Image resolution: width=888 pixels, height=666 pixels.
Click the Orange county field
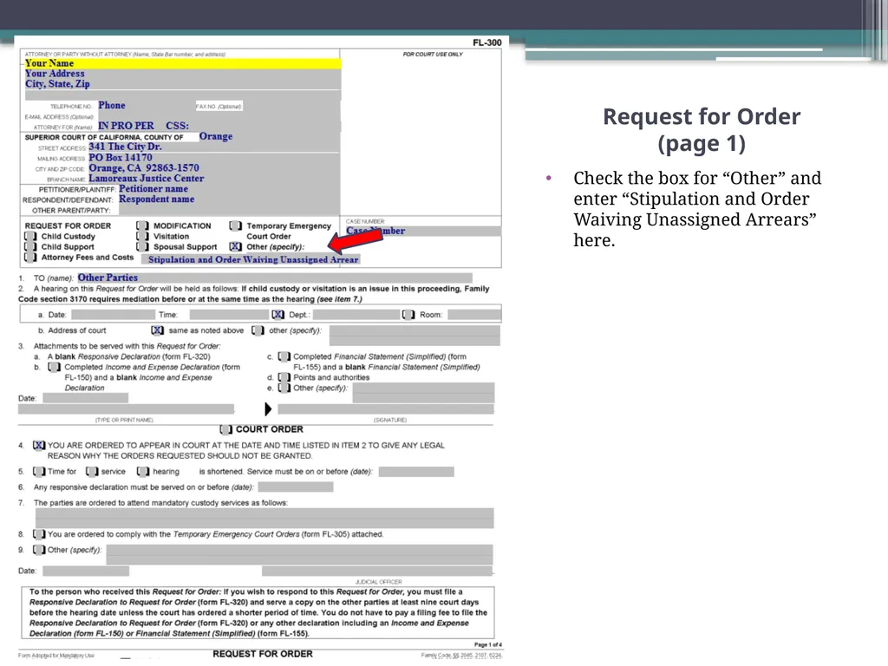(268, 136)
